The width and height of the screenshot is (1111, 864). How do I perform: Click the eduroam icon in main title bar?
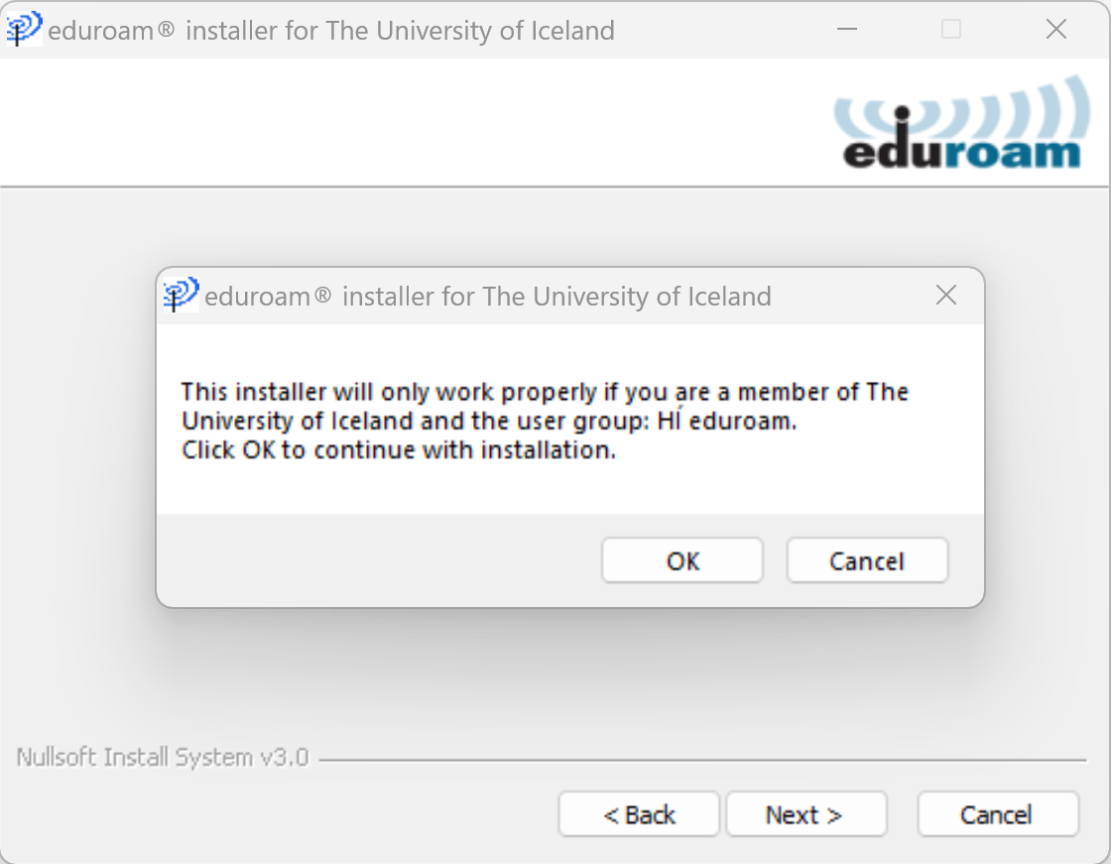[x=24, y=30]
